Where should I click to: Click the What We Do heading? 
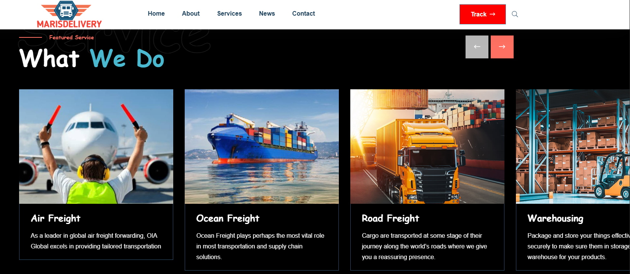(92, 58)
